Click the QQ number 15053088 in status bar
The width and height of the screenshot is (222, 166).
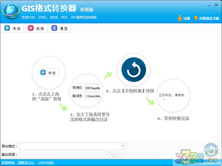click(46, 163)
